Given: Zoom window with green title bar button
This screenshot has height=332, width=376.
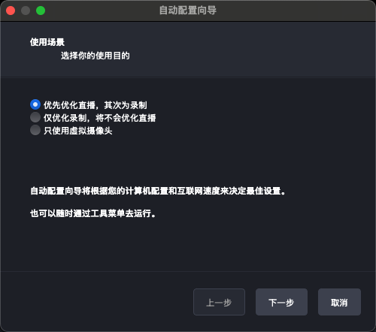Looking at the screenshot, I should coord(41,11).
